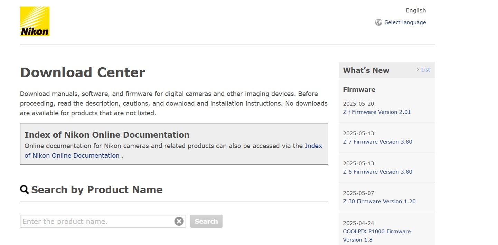This screenshot has height=245, width=498.
Task: Click the globe icon beside Select language
Action: 378,22
